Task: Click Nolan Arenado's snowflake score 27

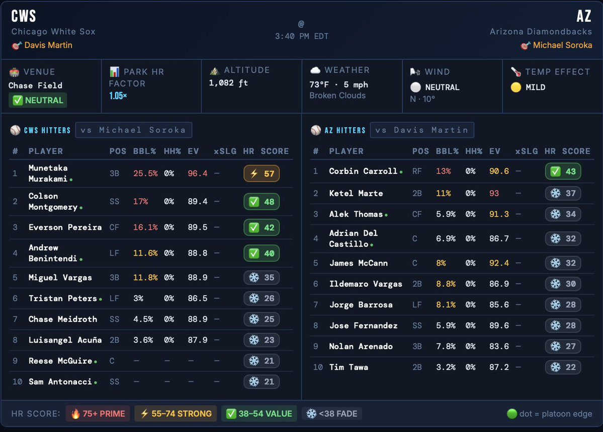Action: 563,346
